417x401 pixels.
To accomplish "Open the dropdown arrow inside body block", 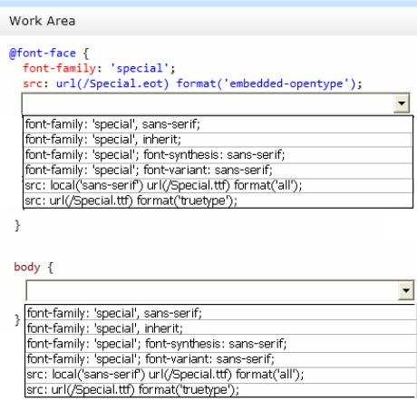I will coord(406,290).
